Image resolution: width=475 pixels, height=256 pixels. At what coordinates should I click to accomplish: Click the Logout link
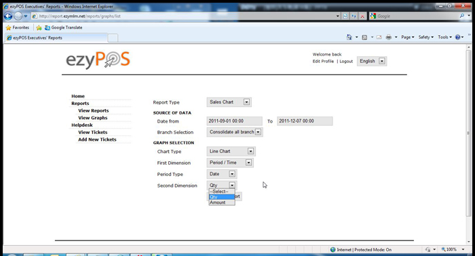(x=346, y=62)
